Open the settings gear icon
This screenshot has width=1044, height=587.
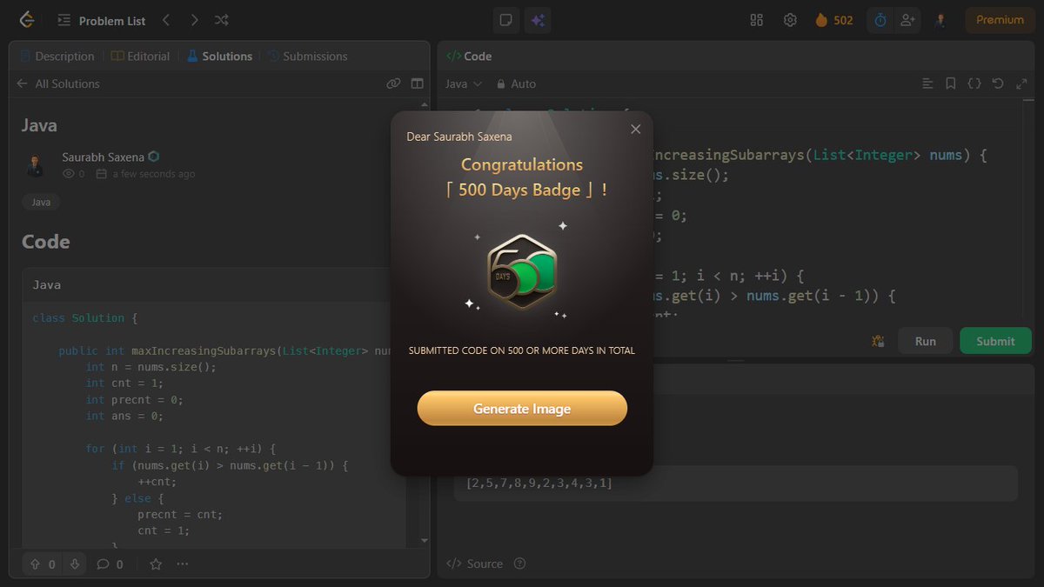790,20
